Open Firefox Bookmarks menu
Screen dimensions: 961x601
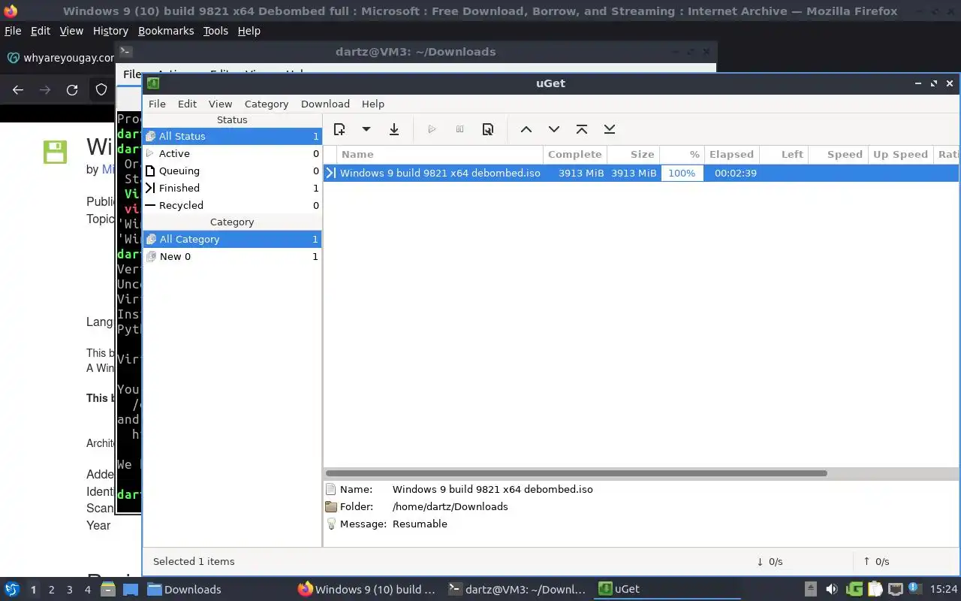point(166,31)
